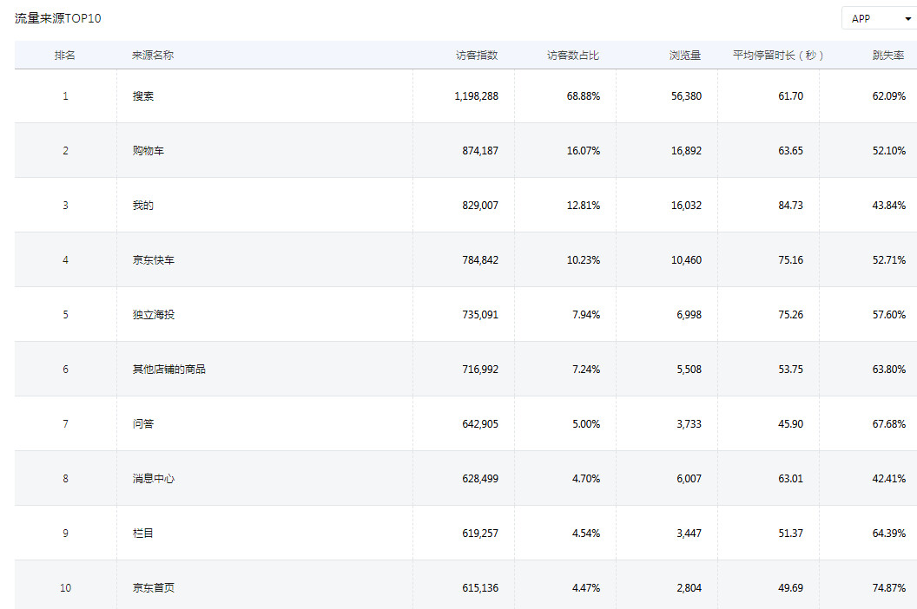Viewport: 917px width, 609px height.
Task: Click the 流量来源TOP10 title
Action: pyautogui.click(x=58, y=18)
